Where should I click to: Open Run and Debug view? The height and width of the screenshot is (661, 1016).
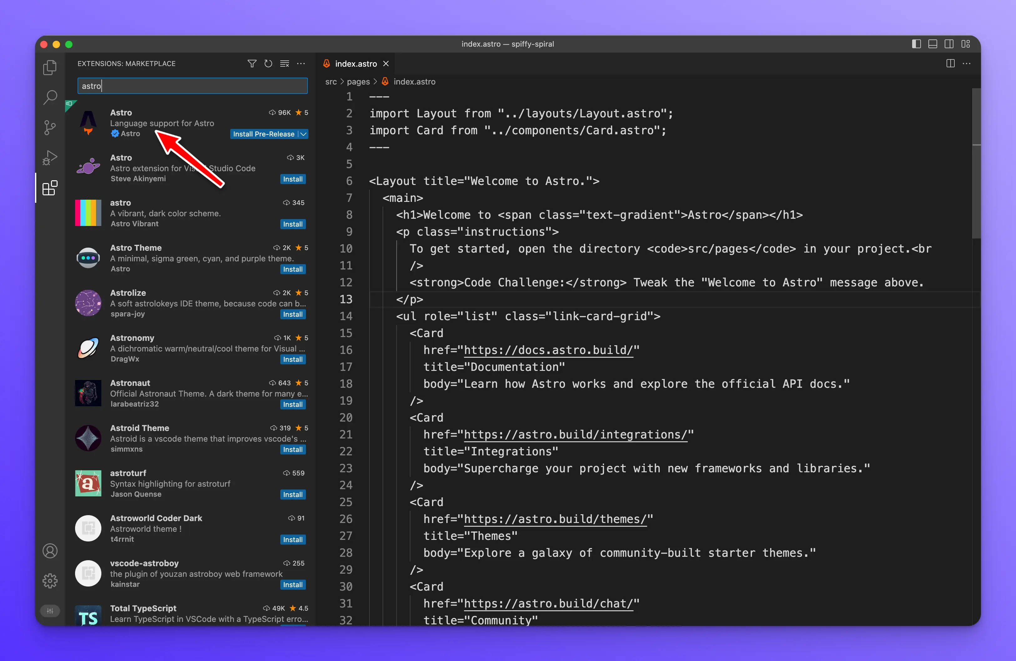(x=50, y=157)
